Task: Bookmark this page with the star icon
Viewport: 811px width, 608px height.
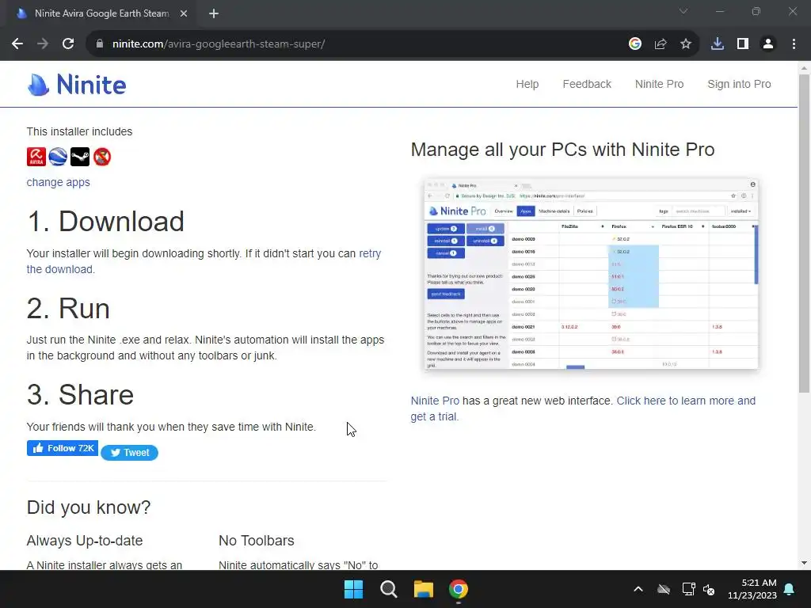Action: [685, 44]
